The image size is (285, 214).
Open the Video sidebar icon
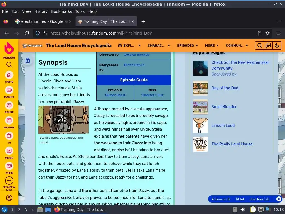9,151
